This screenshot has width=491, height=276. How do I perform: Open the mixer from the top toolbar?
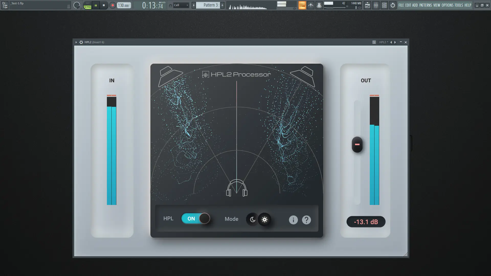click(x=376, y=5)
